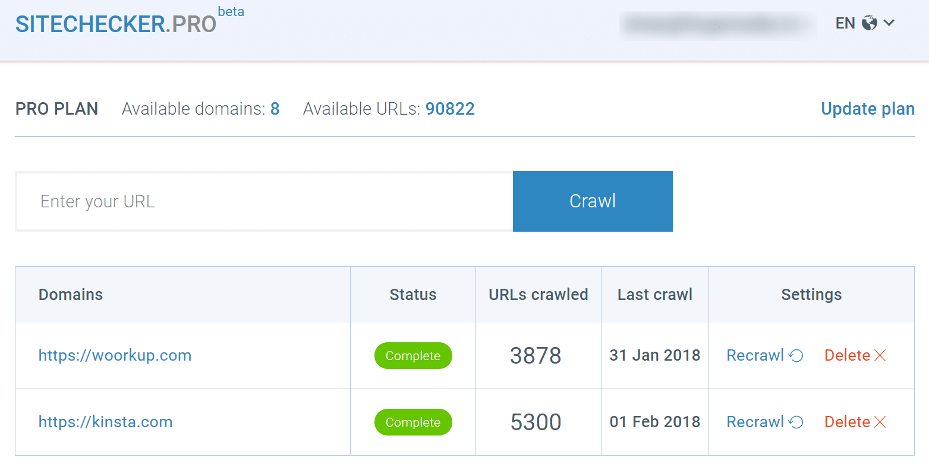
Task: Select the 3878 URLs crawled value
Action: pyautogui.click(x=536, y=355)
